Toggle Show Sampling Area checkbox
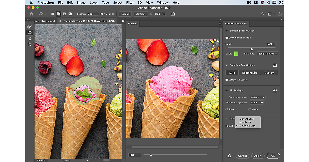Viewport: 309px width, 162px height. coord(227,38)
